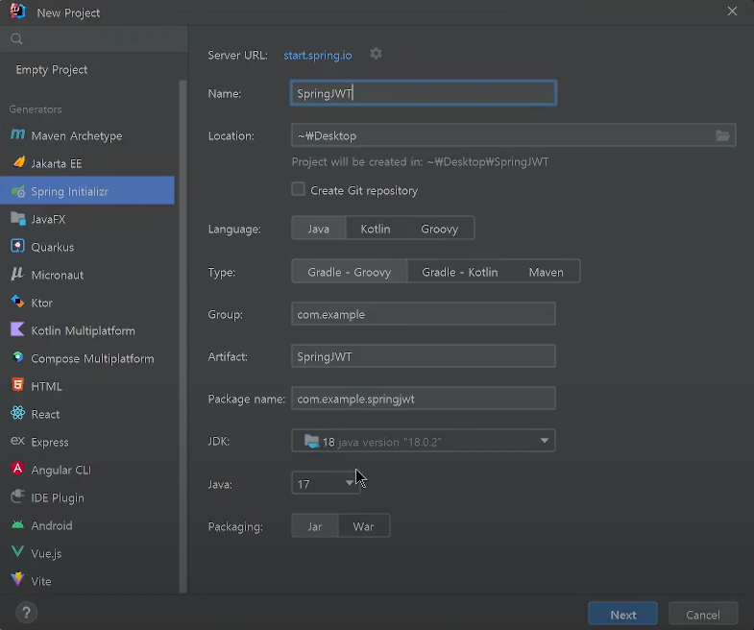The image size is (754, 630).
Task: Click the Group input field
Action: click(x=424, y=314)
